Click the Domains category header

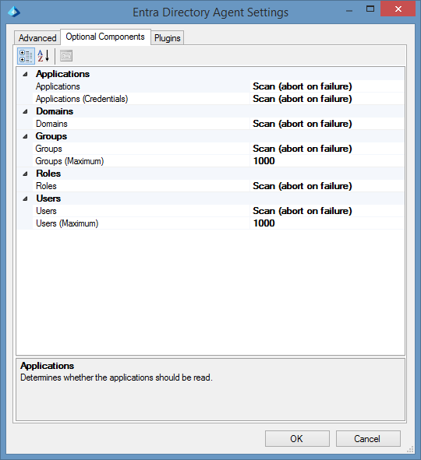pos(55,111)
